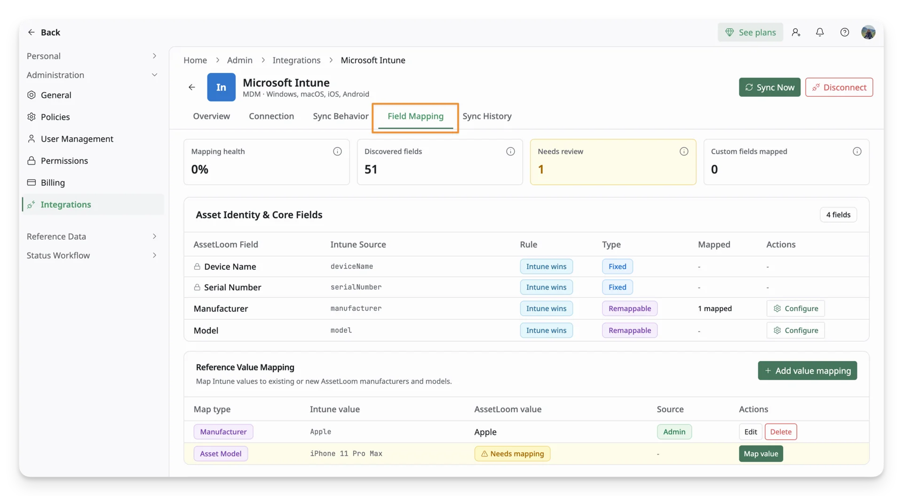Viewport: 903px width, 496px height.
Task: Open User Management in sidebar
Action: coord(92,139)
